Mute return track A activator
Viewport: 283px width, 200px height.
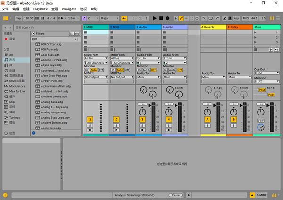click(208, 120)
